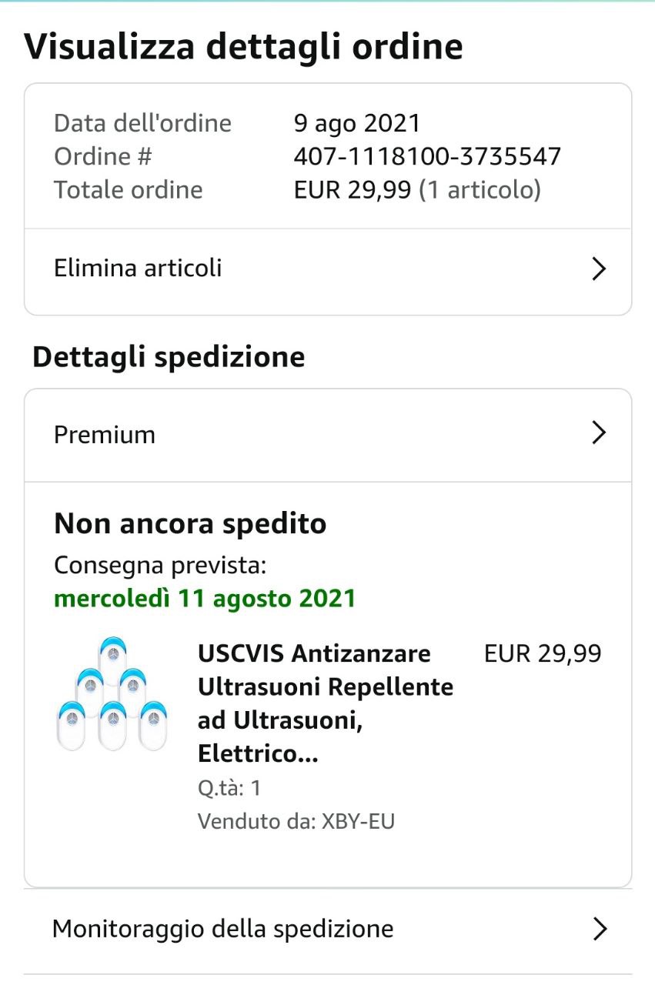Click the Non ancora spedito status heading
This screenshot has height=985, width=655.
pos(190,524)
